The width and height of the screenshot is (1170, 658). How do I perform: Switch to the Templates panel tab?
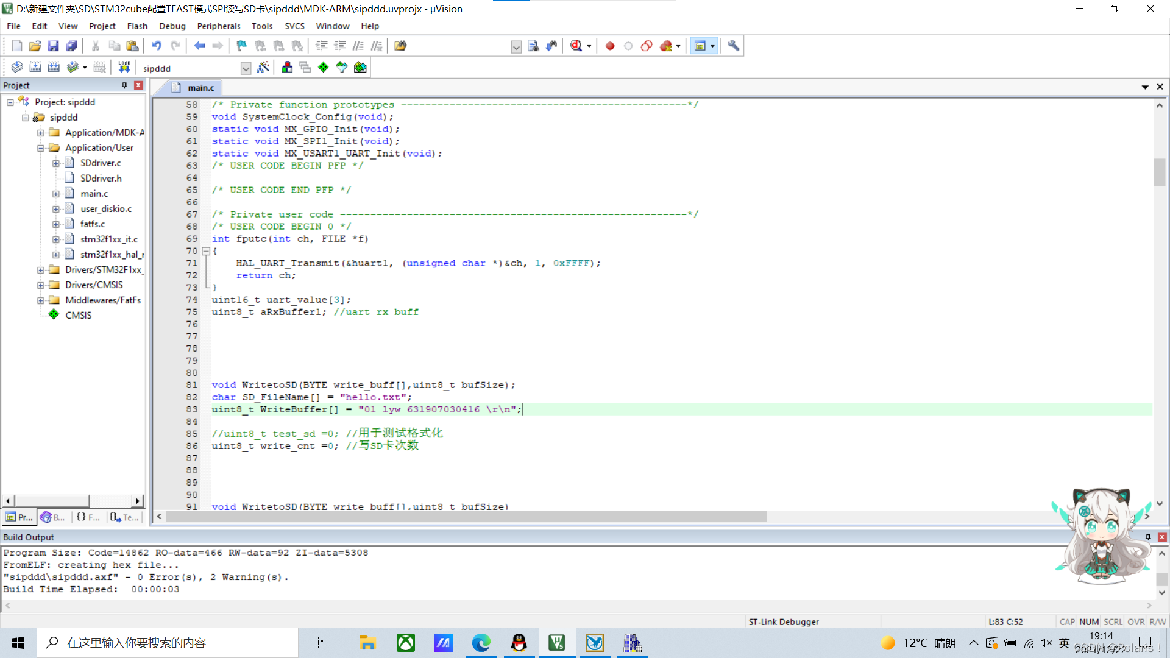[125, 517]
